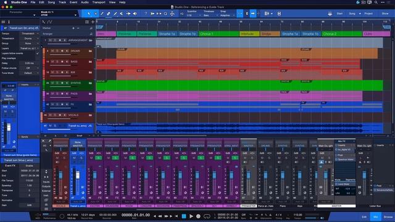Select the Arrow tool in the toolbar

89,14
